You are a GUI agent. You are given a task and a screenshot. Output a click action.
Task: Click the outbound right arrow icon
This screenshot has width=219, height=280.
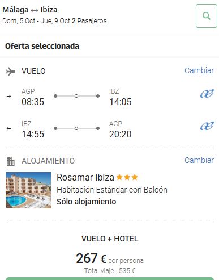8,97
